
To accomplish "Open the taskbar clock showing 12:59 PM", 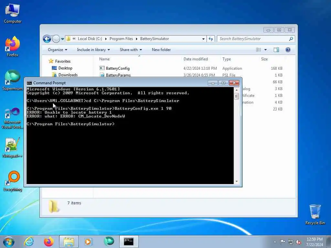I will pyautogui.click(x=315, y=242).
